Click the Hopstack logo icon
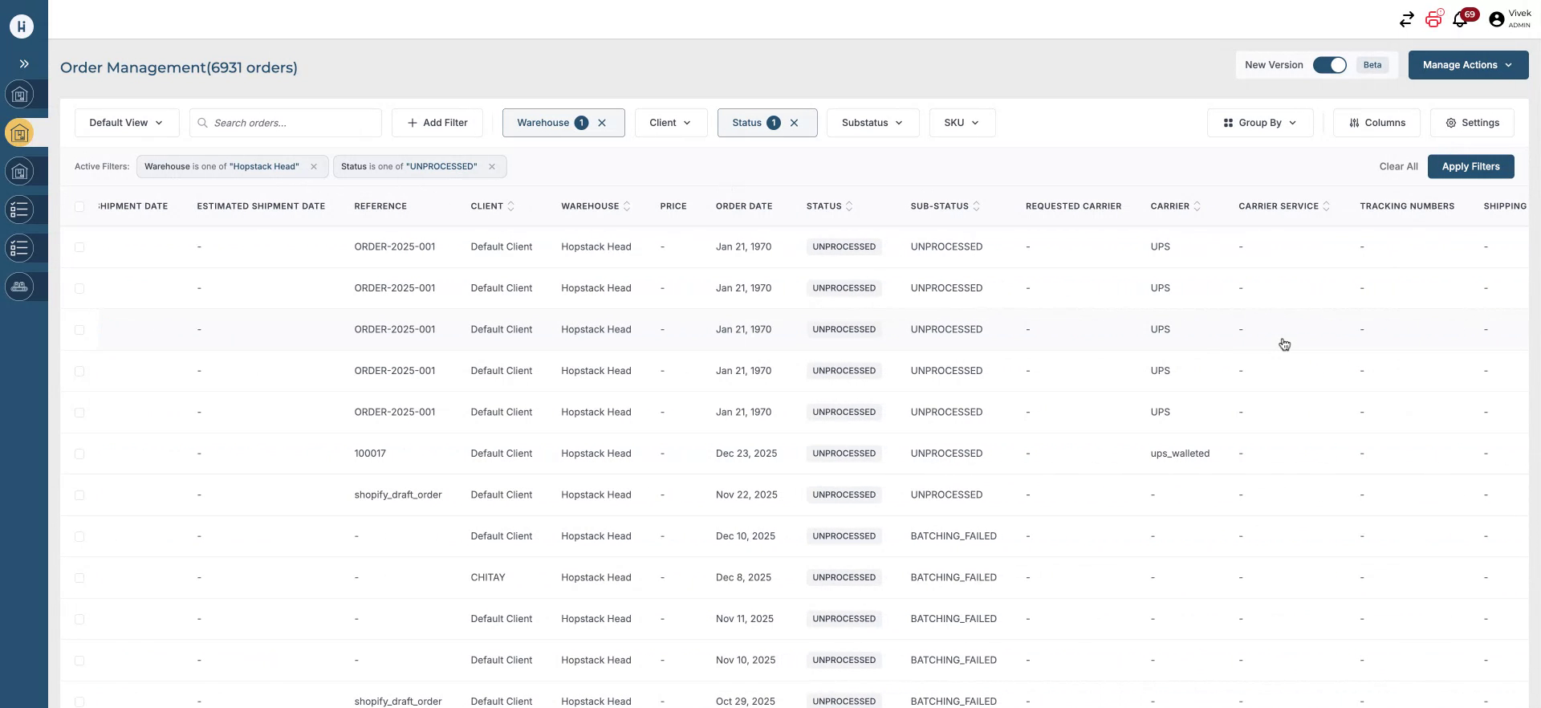 [22, 26]
